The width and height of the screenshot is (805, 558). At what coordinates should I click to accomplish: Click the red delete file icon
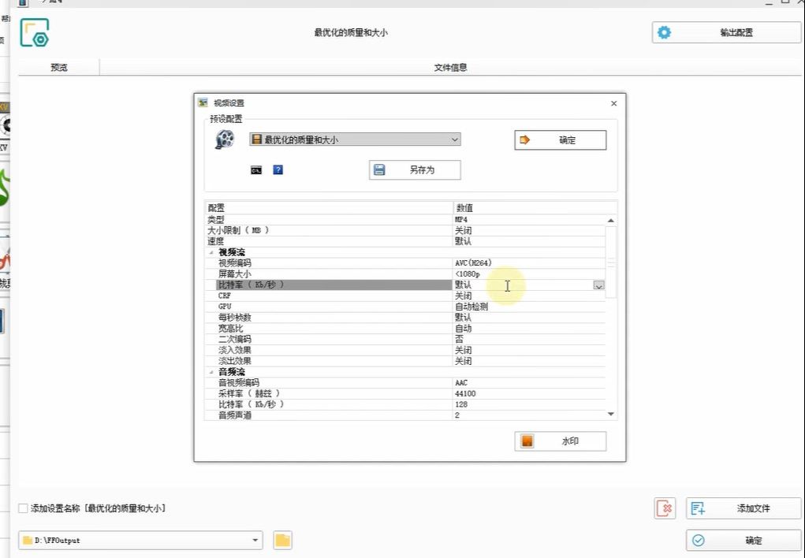click(664, 508)
